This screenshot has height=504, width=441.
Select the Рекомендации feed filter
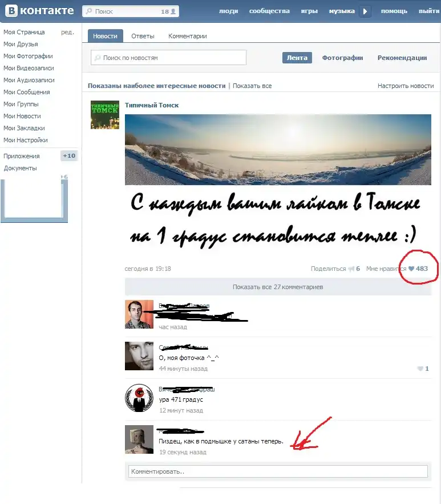(x=402, y=58)
